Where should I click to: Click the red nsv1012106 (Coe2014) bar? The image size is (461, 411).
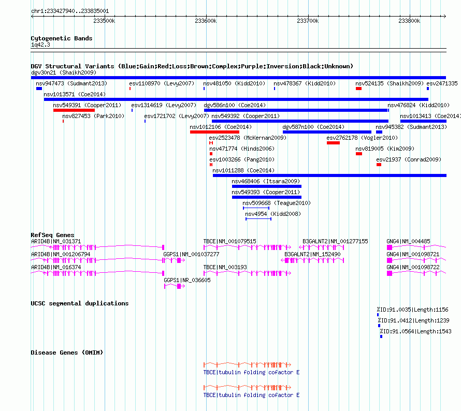point(214,132)
